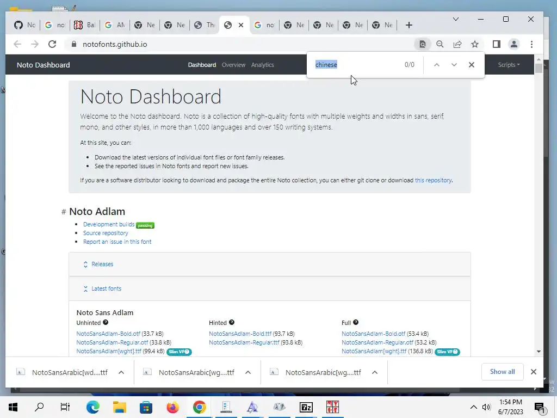Go to next find result arrow
This screenshot has height=418, width=557.
(x=454, y=65)
